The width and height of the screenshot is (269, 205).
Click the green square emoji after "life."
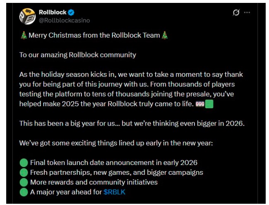click(209, 104)
